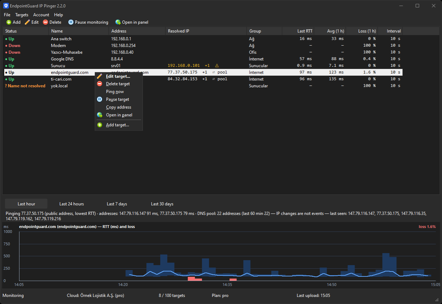Switch to the Last 7 days tab
The image size is (442, 304).
click(x=117, y=204)
